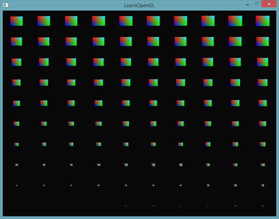This screenshot has width=279, height=219.
Task: Minimize the LearnOpenGL window
Action: (x=247, y=5)
